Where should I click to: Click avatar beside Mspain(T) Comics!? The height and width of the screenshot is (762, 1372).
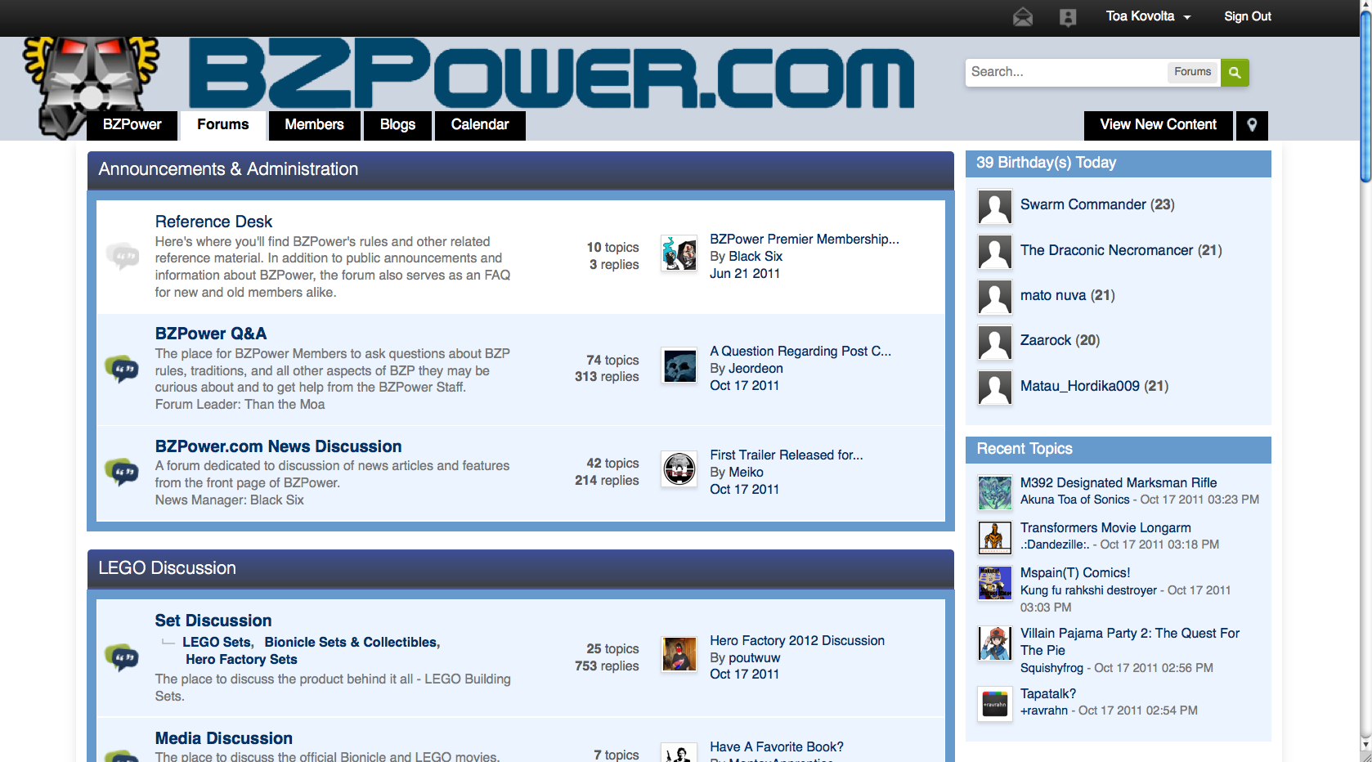pyautogui.click(x=995, y=583)
